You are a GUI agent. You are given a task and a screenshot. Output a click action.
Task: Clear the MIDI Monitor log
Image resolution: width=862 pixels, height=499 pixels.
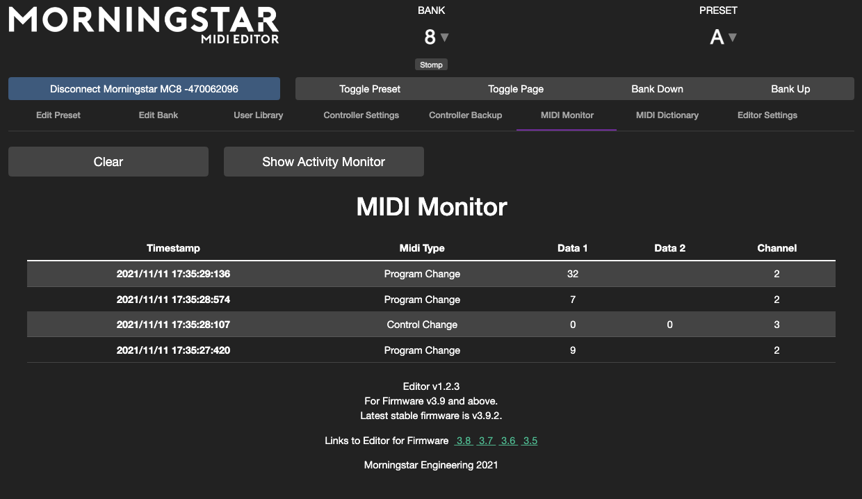tap(108, 161)
